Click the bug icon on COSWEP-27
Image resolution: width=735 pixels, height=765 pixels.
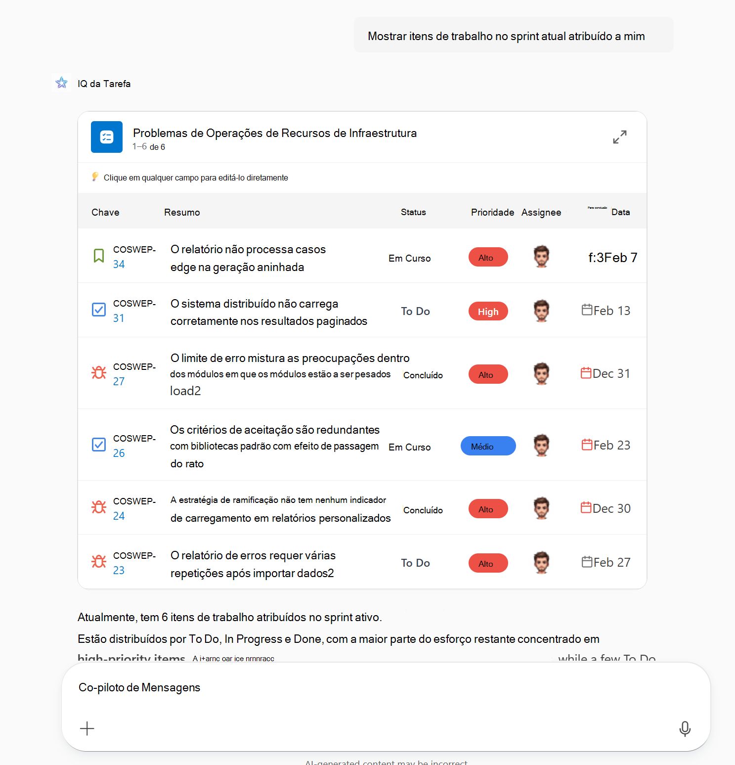click(99, 372)
